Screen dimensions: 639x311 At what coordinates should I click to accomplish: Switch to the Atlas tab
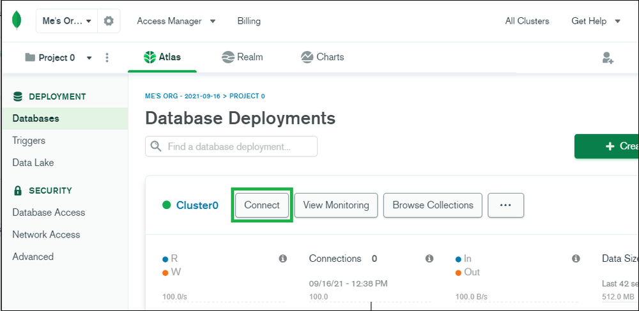pos(162,57)
